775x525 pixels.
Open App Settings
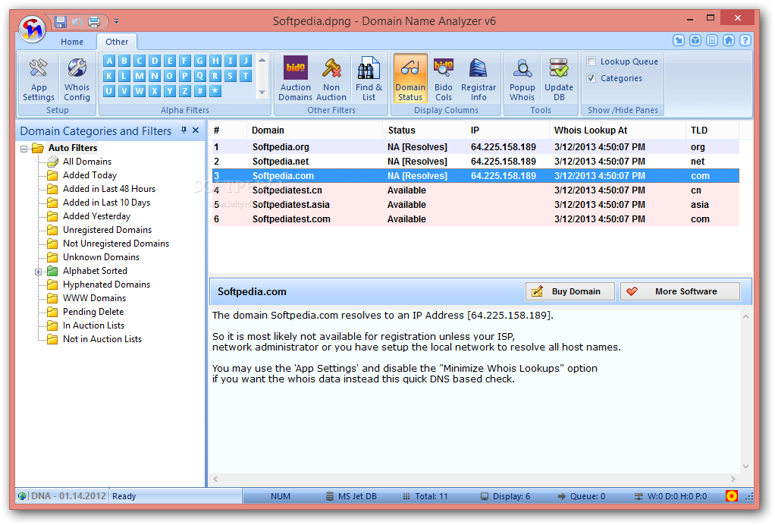click(39, 79)
